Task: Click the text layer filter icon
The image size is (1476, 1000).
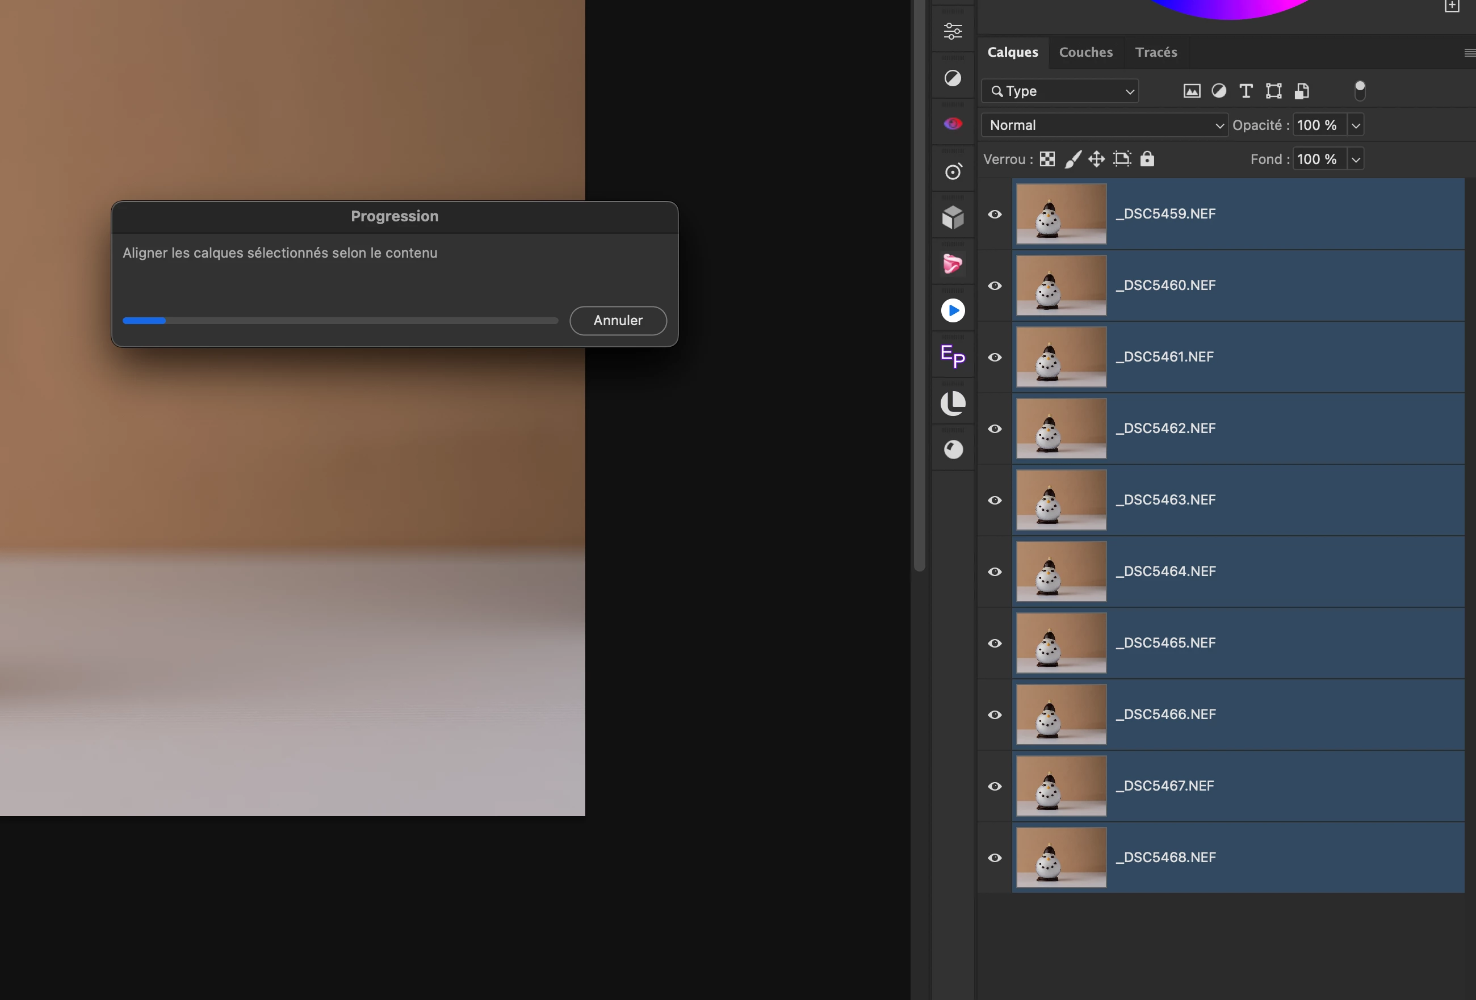Action: (1246, 91)
